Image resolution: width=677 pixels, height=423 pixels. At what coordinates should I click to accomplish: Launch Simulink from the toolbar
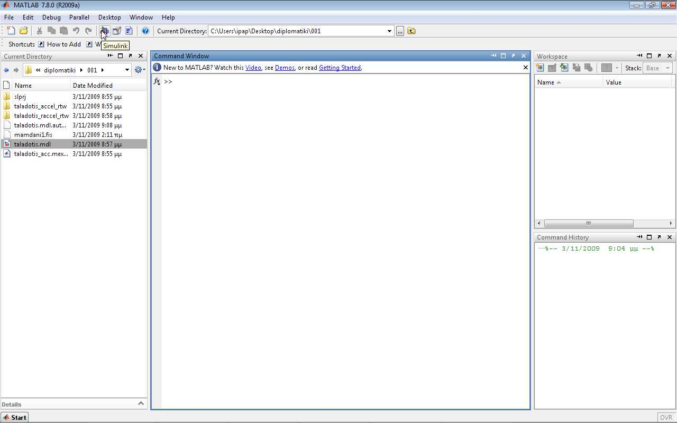[x=105, y=31]
